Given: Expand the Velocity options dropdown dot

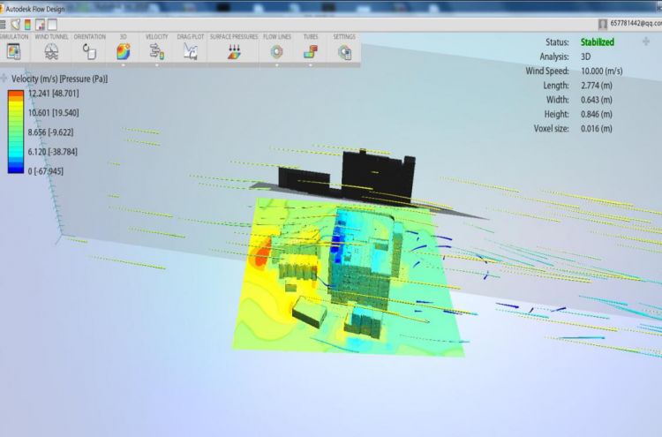Looking at the screenshot, I should [x=156, y=65].
